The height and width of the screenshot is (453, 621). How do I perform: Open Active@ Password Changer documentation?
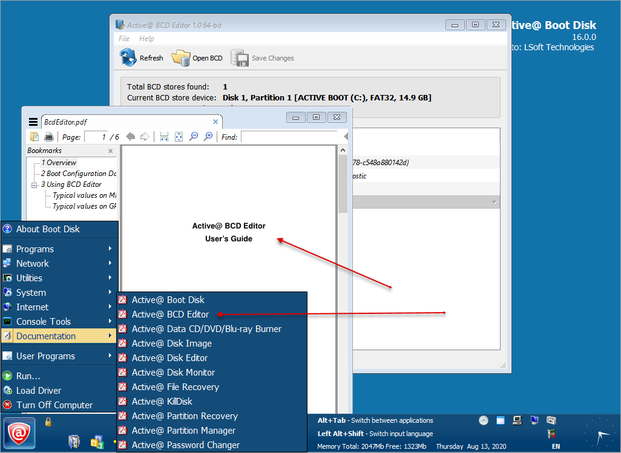212,445
